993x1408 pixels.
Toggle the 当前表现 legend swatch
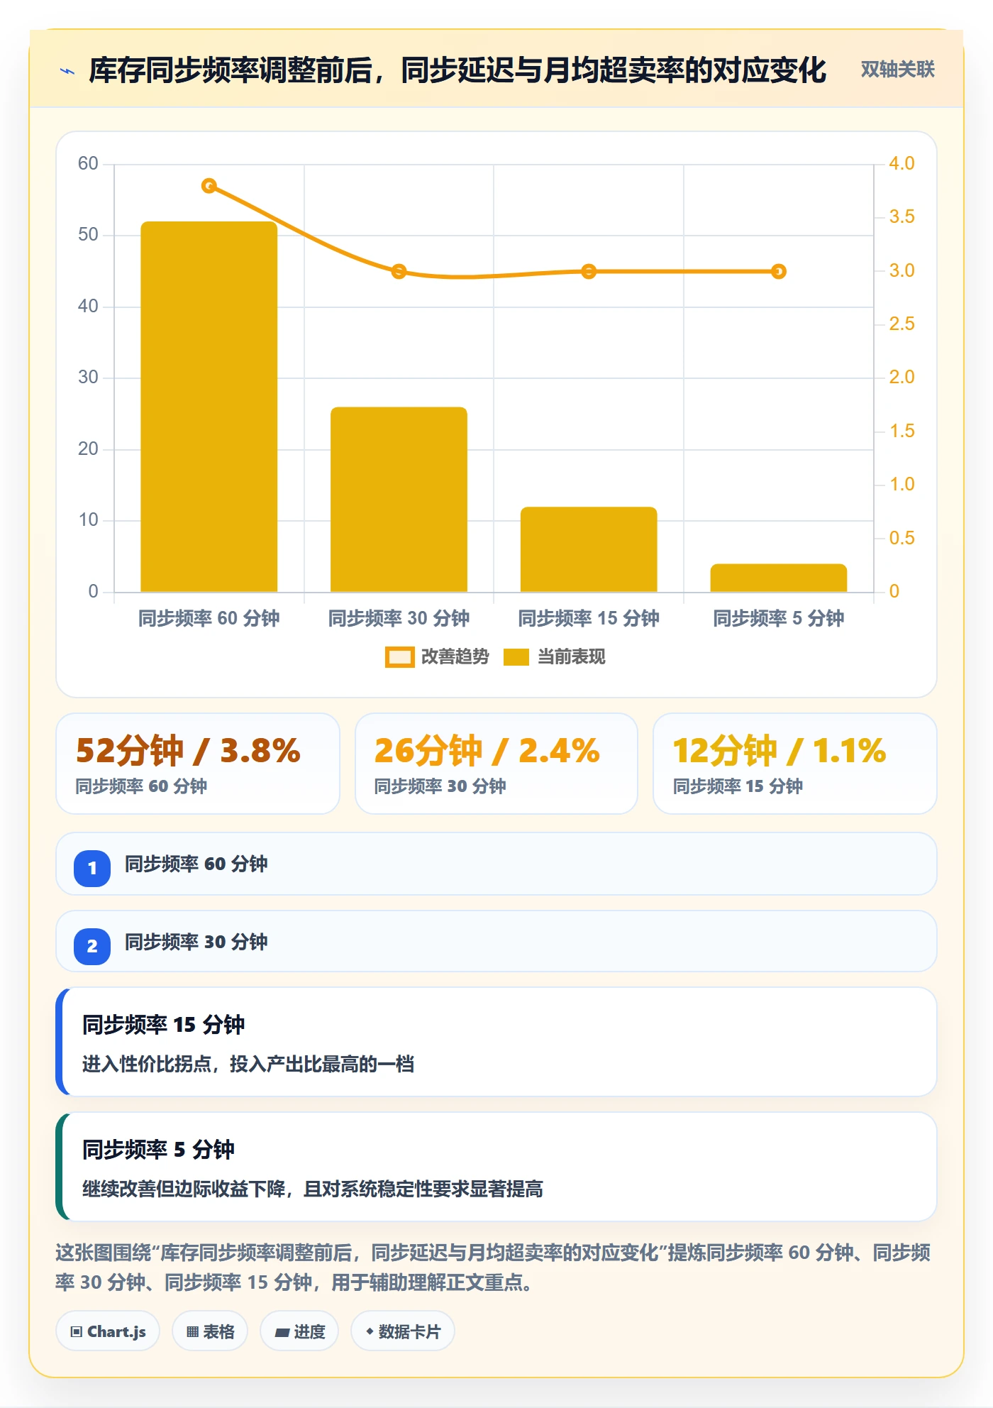(516, 657)
